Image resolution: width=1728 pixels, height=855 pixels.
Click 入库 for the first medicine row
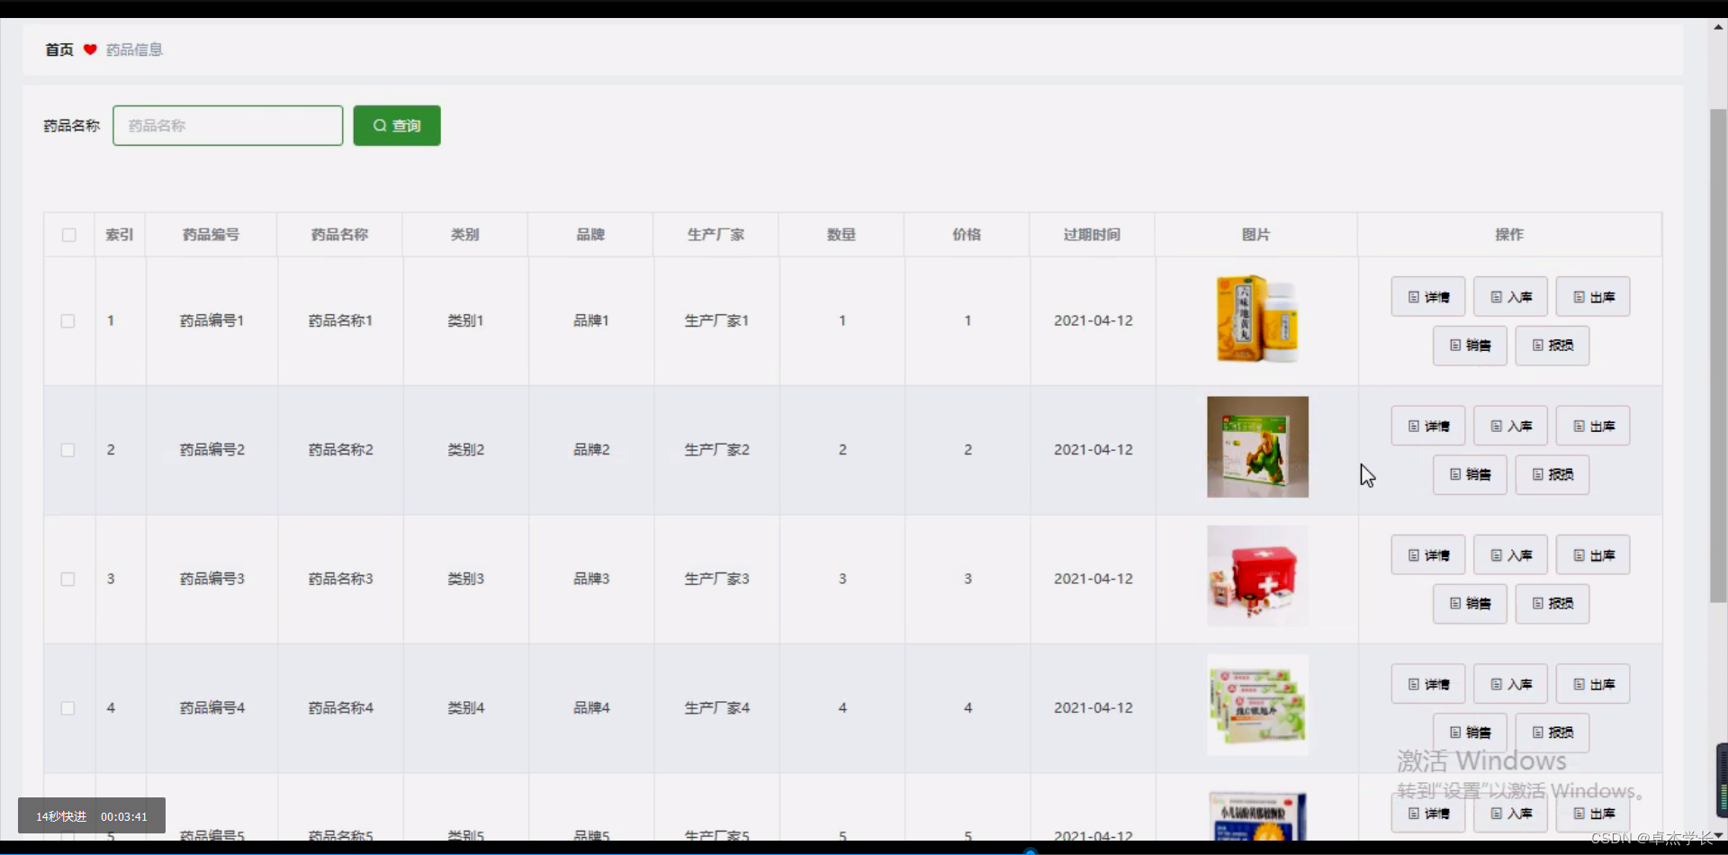(x=1509, y=296)
